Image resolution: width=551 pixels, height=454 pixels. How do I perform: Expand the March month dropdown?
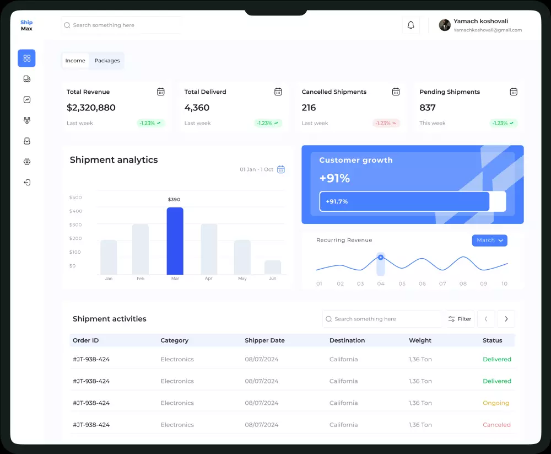tap(489, 241)
